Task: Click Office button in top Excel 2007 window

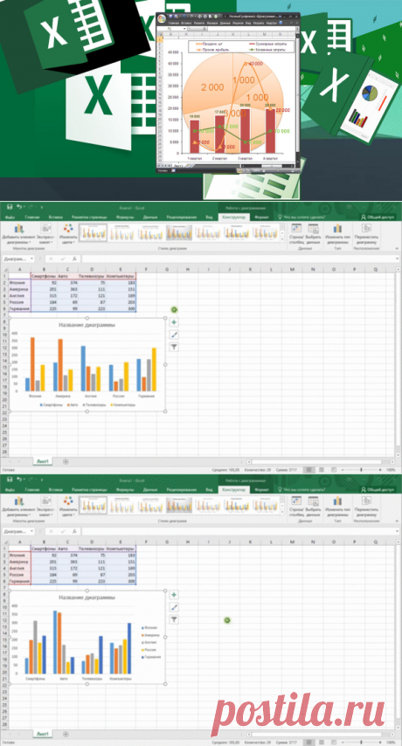Action: 163,18
